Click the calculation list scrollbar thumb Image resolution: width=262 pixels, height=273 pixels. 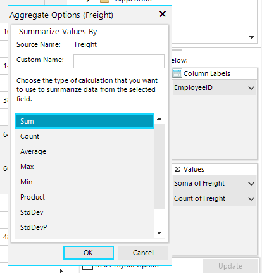pyautogui.click(x=159, y=167)
